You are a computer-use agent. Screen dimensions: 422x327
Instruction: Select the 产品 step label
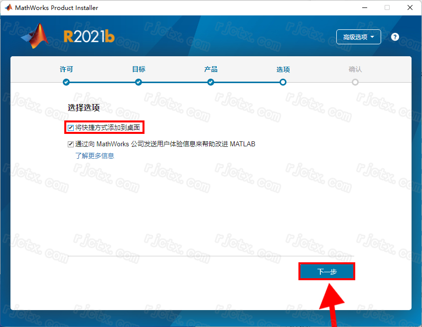tap(211, 69)
